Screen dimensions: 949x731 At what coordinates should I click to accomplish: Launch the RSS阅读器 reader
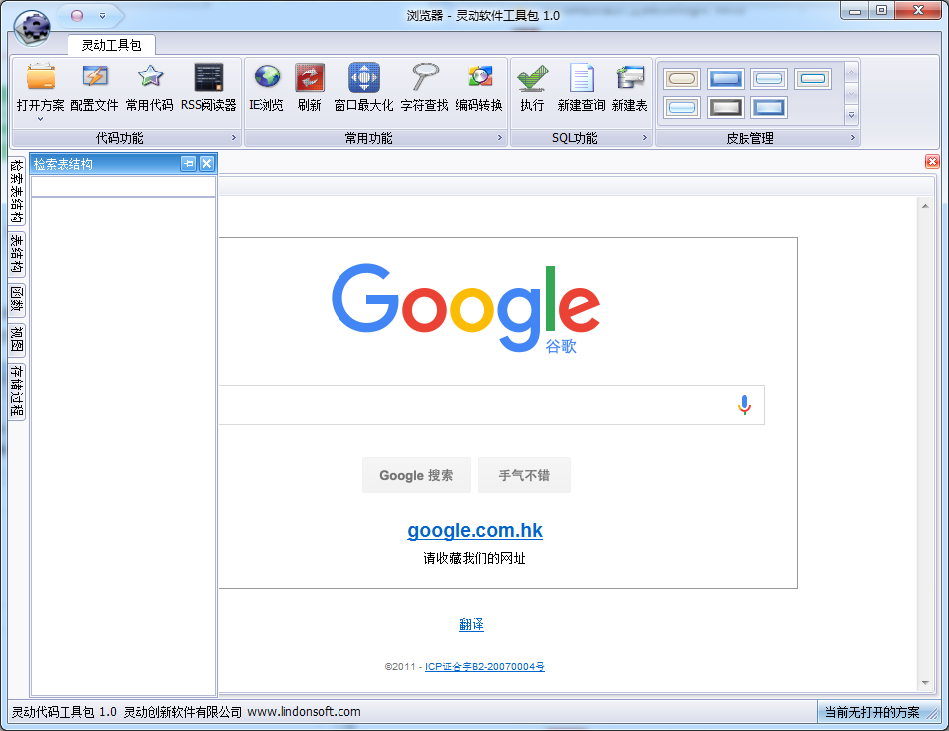[x=208, y=77]
